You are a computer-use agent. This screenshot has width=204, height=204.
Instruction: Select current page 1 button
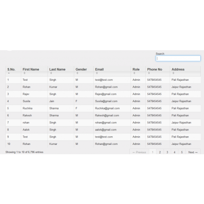click(153, 152)
